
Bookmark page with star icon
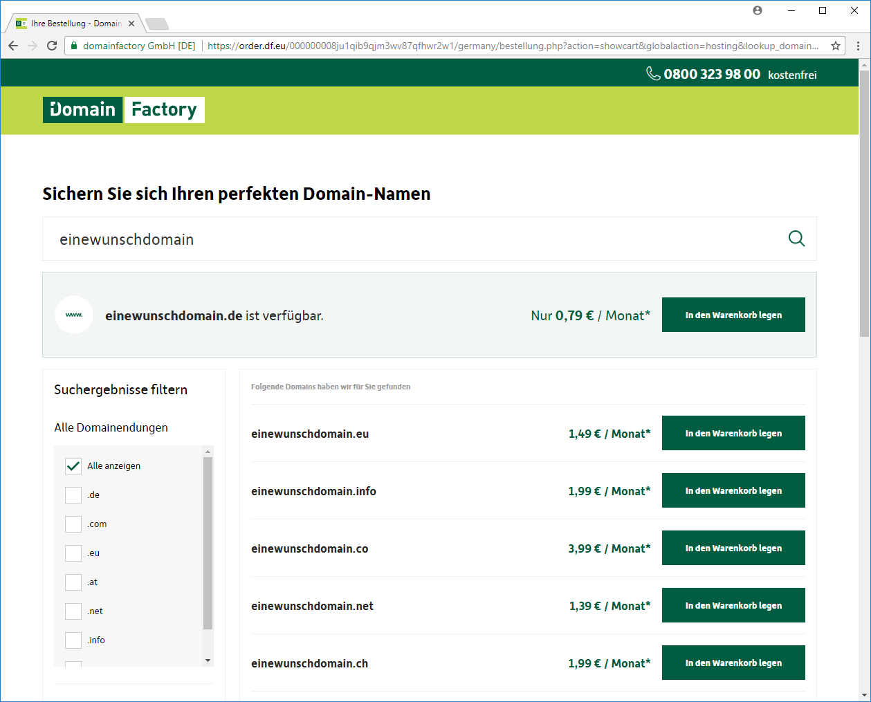[835, 46]
